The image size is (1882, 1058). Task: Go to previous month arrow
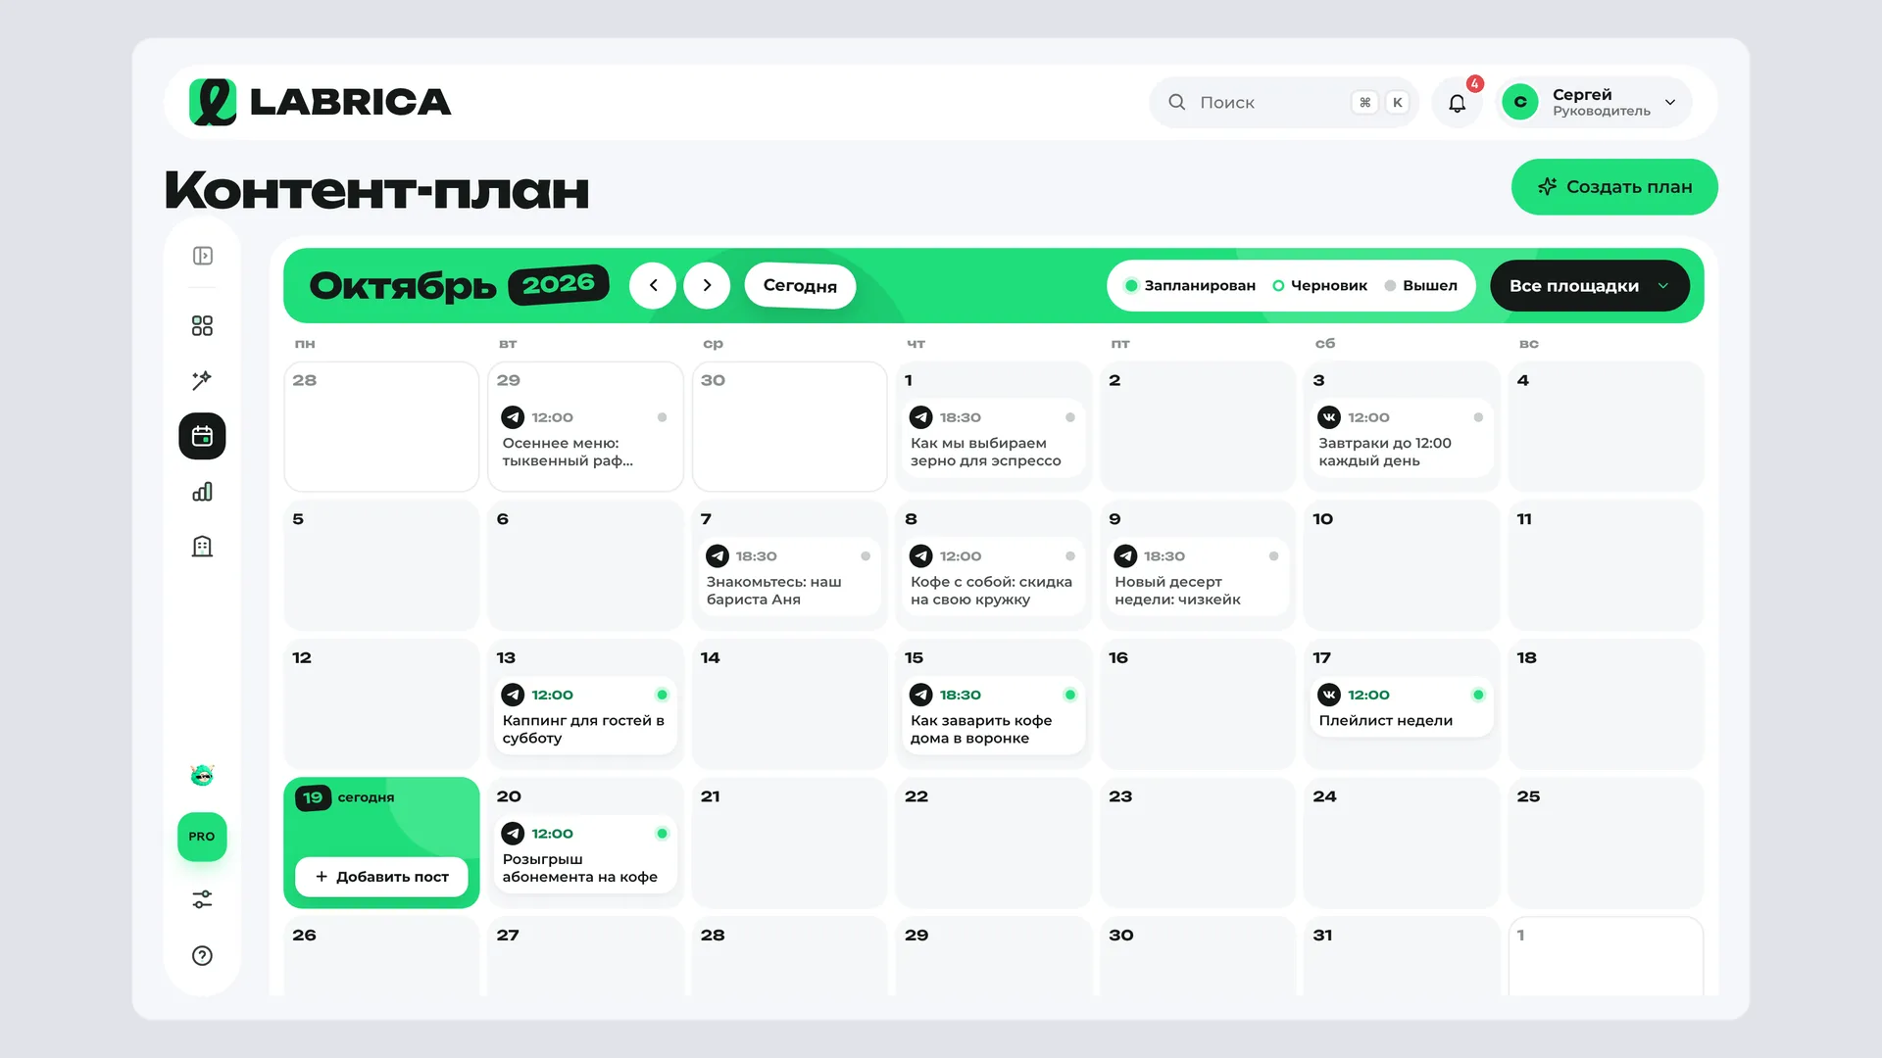(x=653, y=286)
